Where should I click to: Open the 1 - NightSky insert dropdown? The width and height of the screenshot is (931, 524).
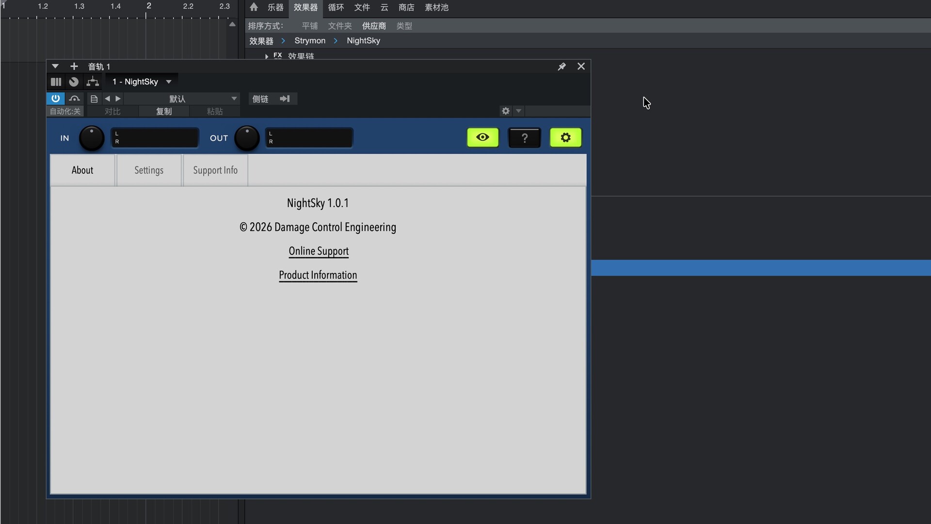(142, 82)
